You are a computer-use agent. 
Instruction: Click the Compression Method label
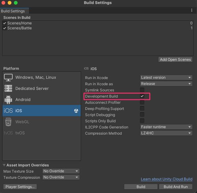pyautogui.click(x=103, y=133)
